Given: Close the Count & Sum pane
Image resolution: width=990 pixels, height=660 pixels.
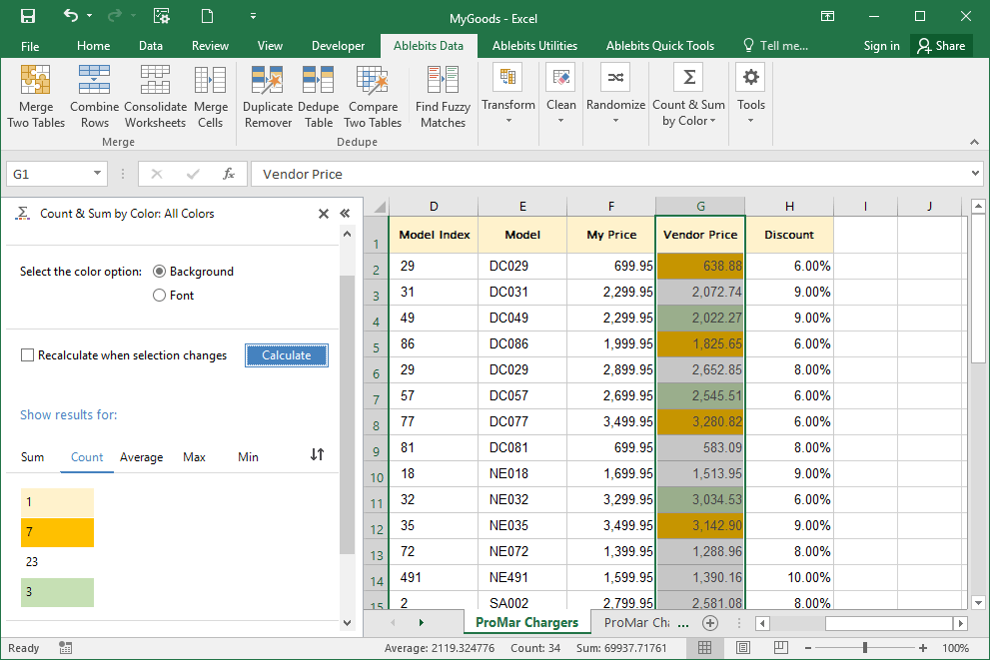Looking at the screenshot, I should point(324,214).
